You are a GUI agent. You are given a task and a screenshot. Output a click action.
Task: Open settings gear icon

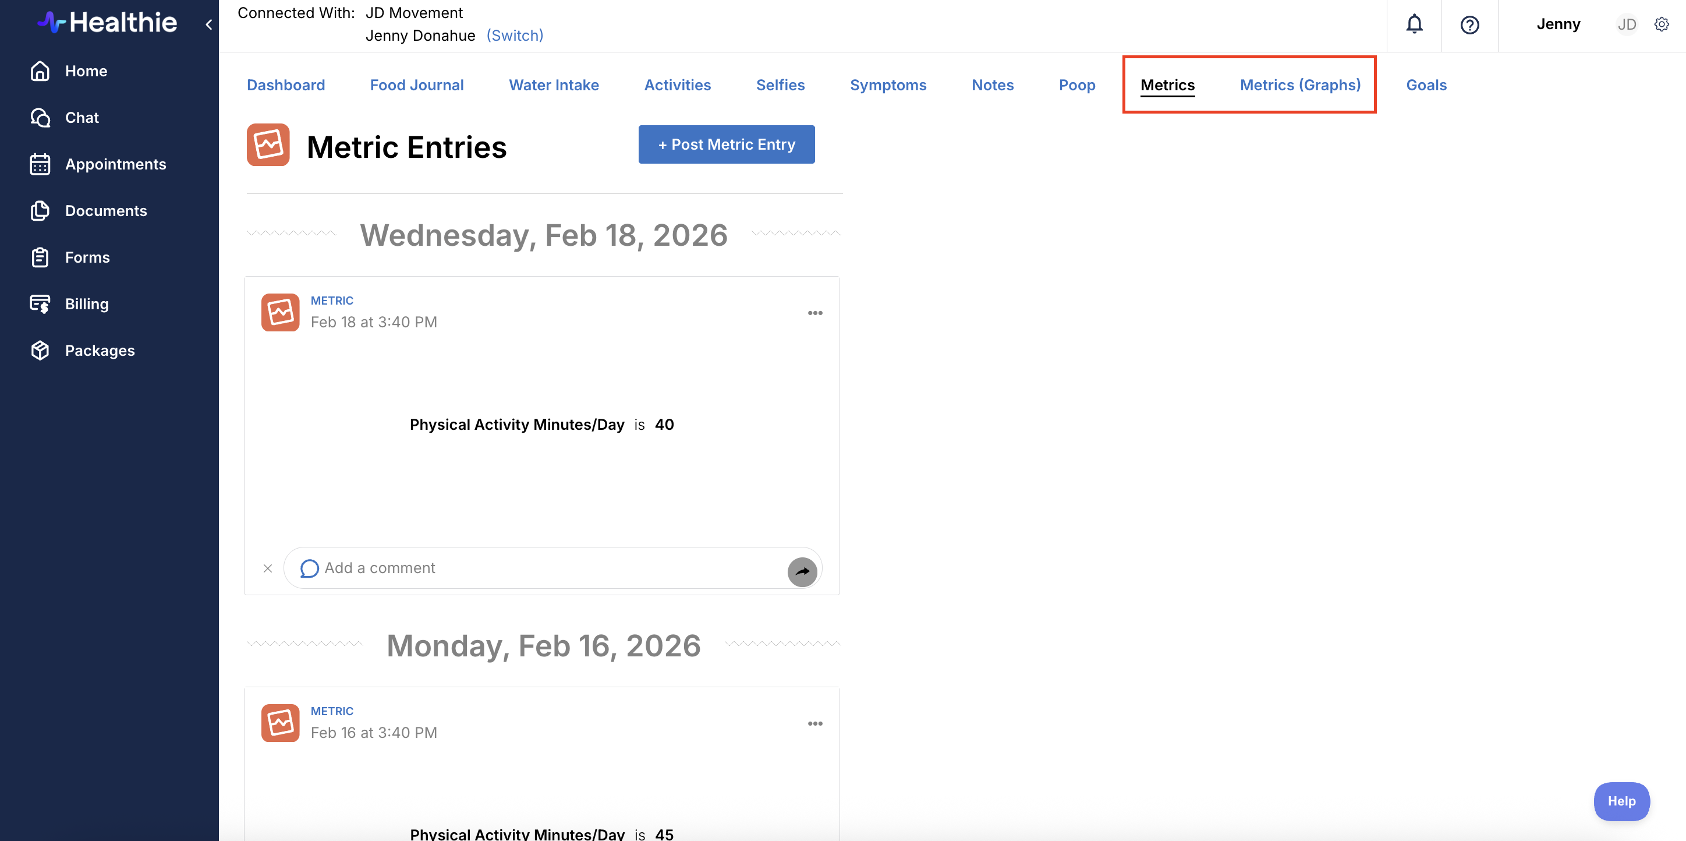tap(1661, 24)
